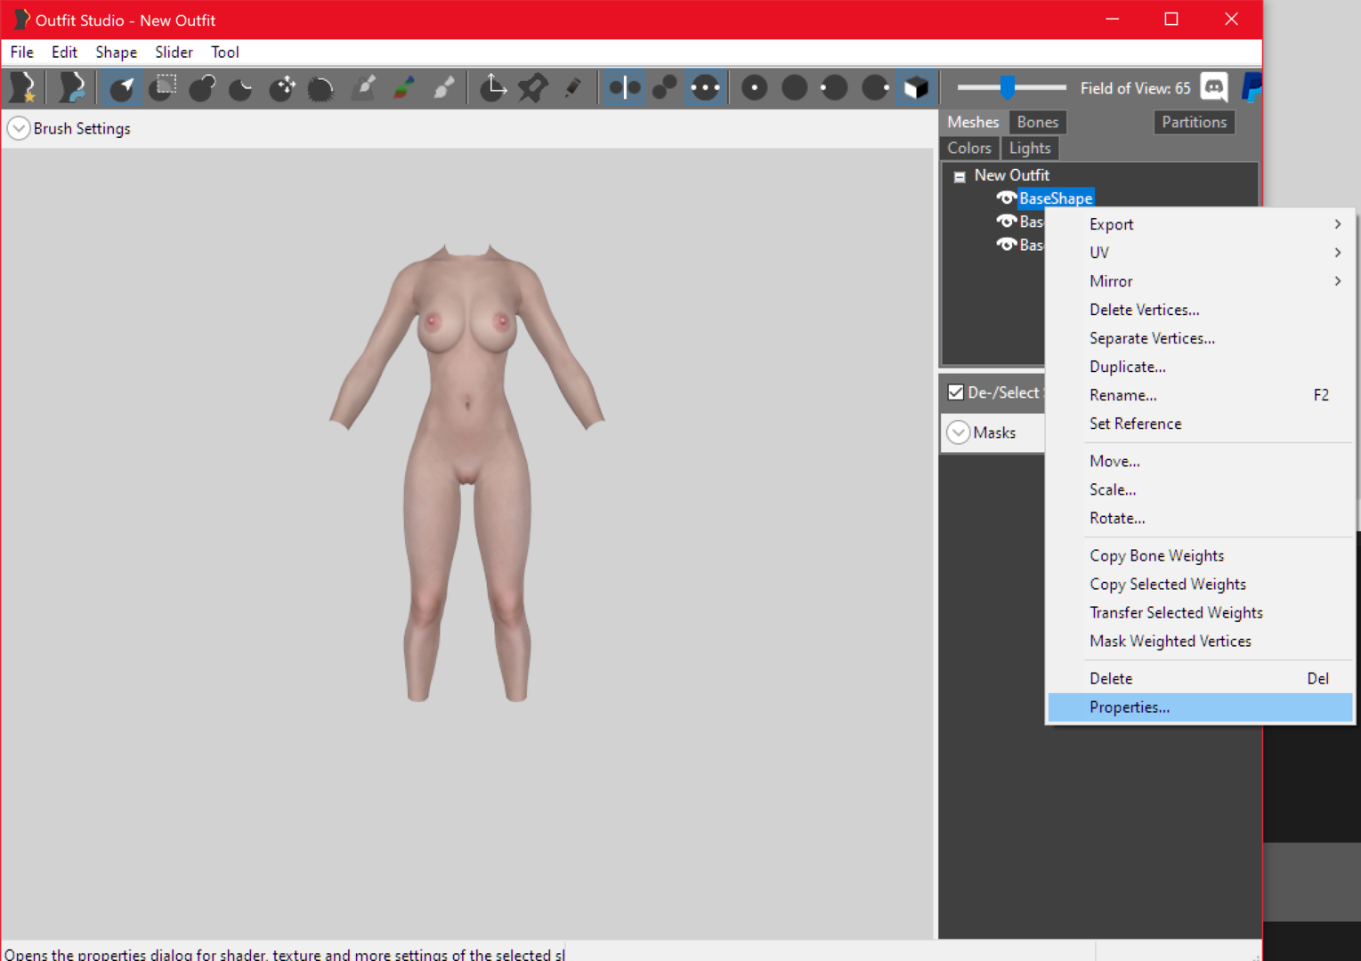Hide BaseShape using its eye icon
The image size is (1361, 961).
[1007, 198]
